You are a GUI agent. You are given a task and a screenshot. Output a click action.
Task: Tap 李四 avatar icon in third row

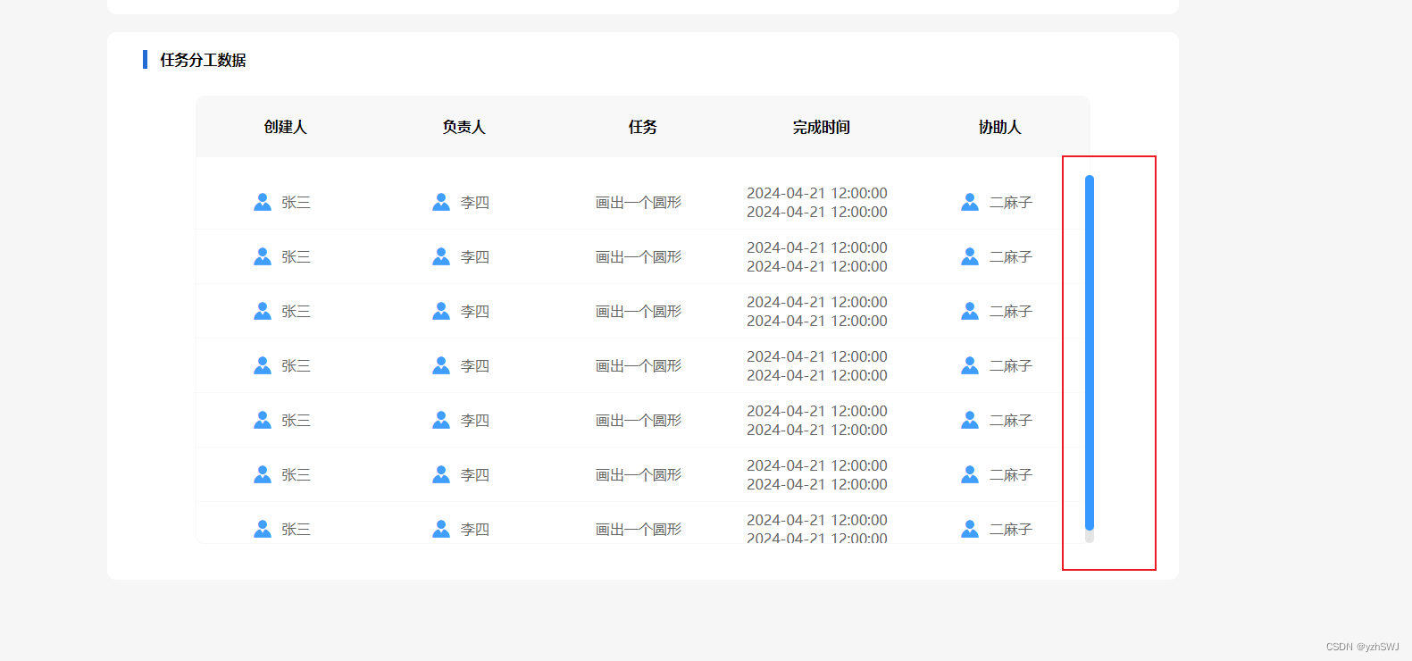click(441, 311)
